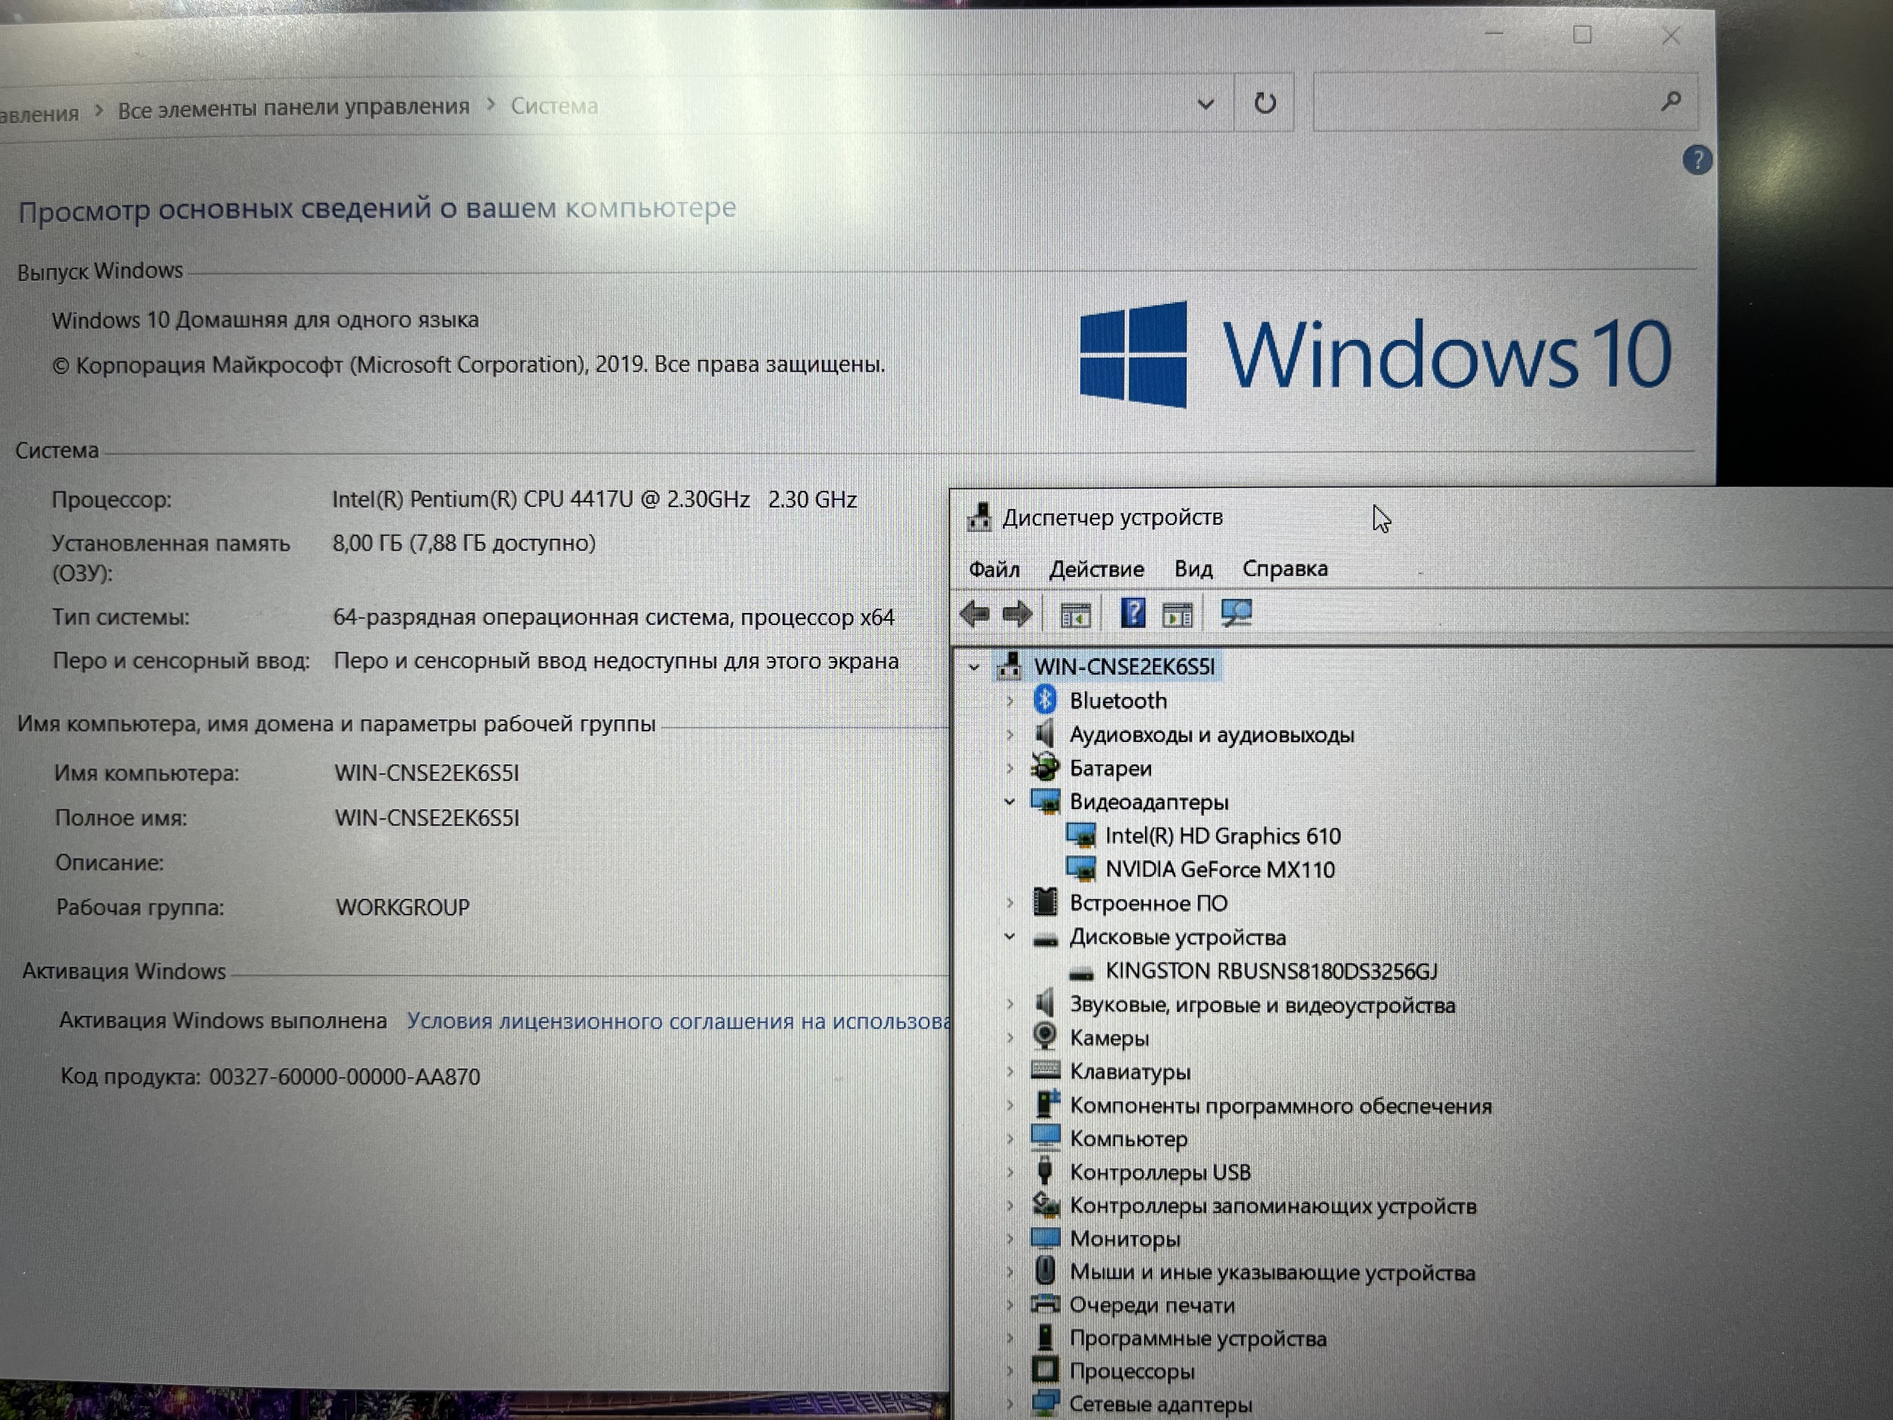Click round blue help icon in System window

pyautogui.click(x=1696, y=160)
